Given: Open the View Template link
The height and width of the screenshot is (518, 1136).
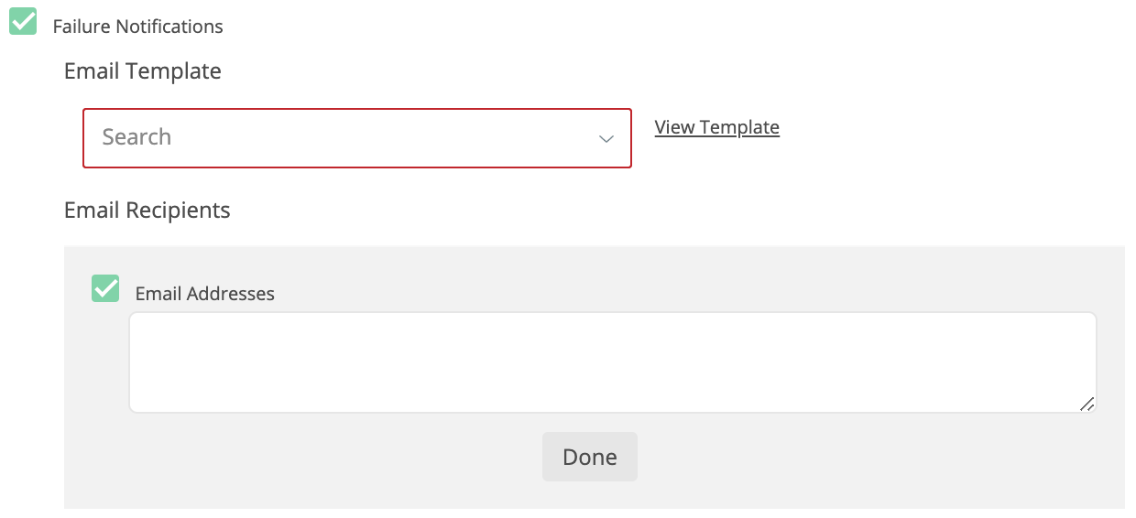Looking at the screenshot, I should click(716, 127).
